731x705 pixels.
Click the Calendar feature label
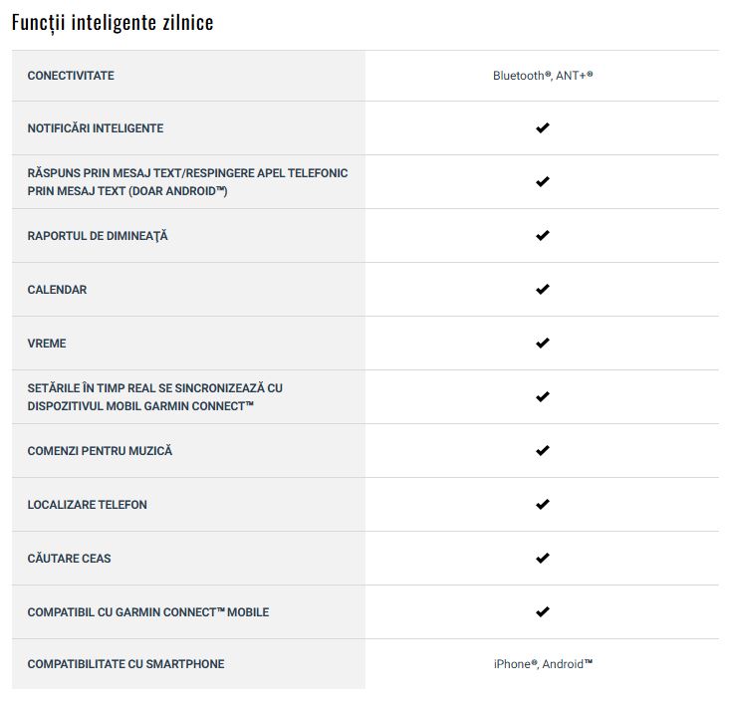[57, 290]
